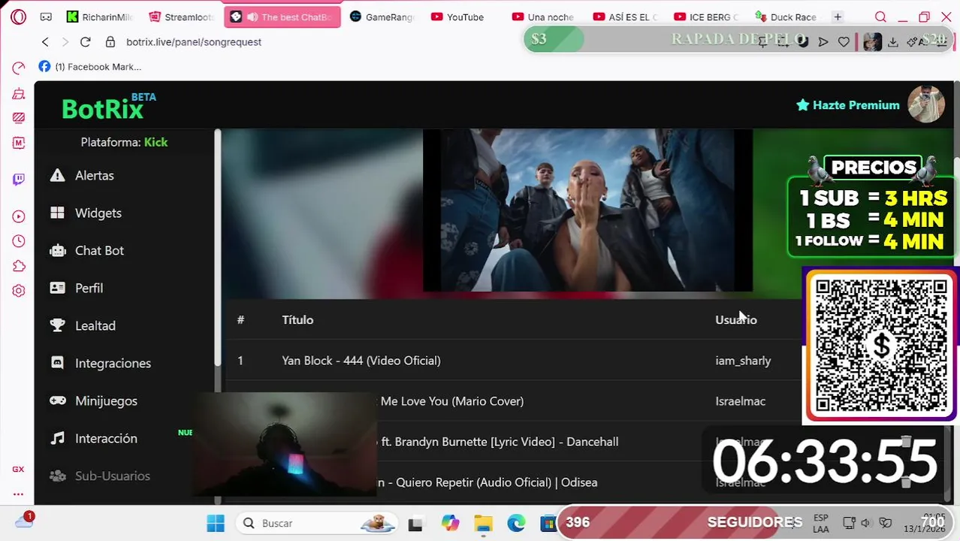Select the Me Love You (Mario Cover) row

(x=514, y=401)
